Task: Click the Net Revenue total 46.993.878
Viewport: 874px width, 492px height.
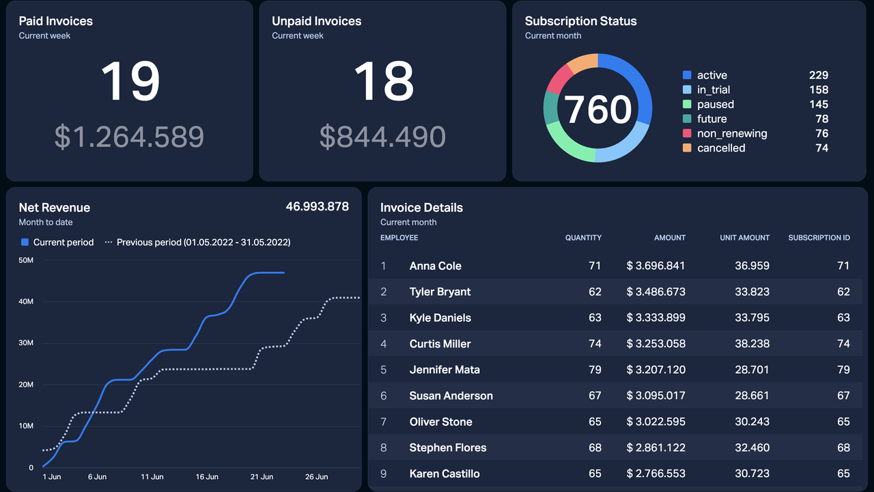Action: point(317,206)
